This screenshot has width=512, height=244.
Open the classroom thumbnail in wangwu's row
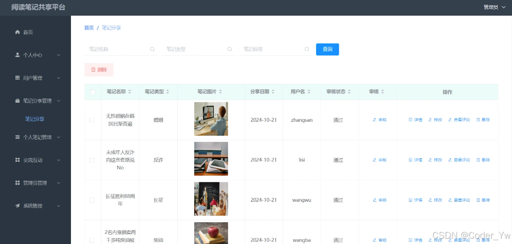[211, 199]
